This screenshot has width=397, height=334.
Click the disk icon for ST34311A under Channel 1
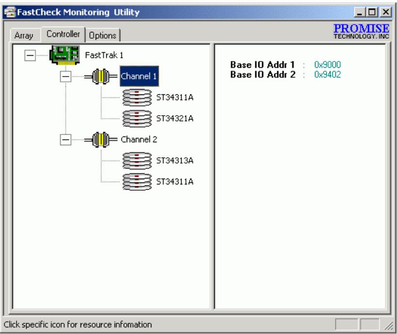[137, 97]
